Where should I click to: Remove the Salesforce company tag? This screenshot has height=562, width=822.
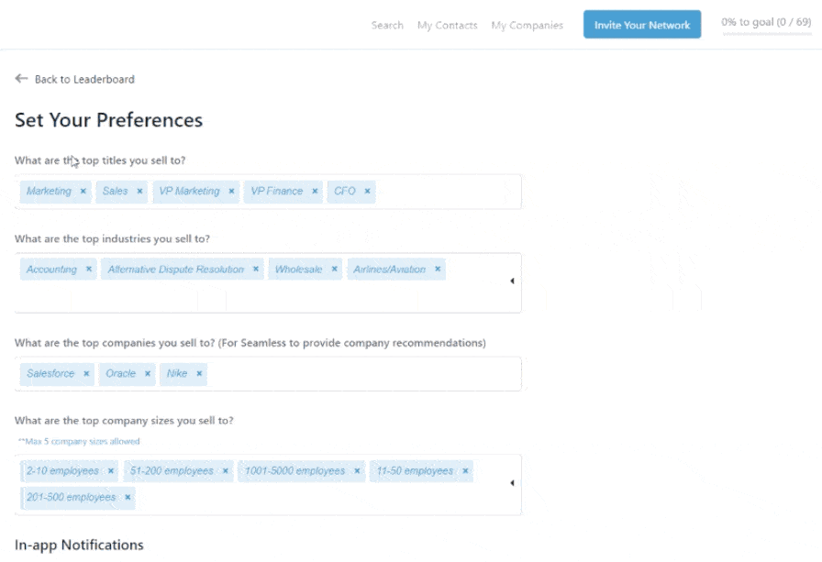tap(87, 374)
